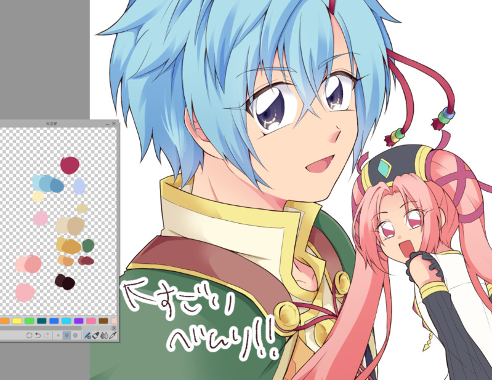The image size is (492, 380).
Task: Minimize the color mixing palette window
Action: coord(108,124)
